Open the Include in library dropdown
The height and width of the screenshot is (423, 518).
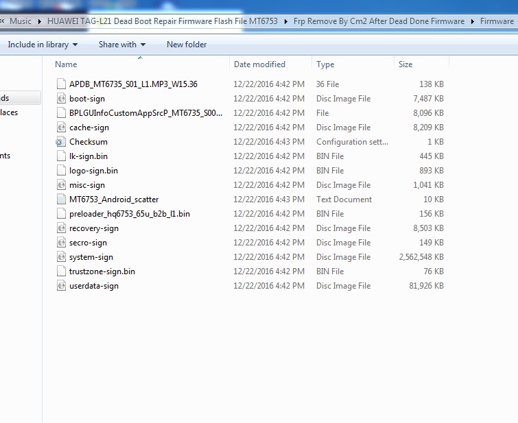click(43, 45)
